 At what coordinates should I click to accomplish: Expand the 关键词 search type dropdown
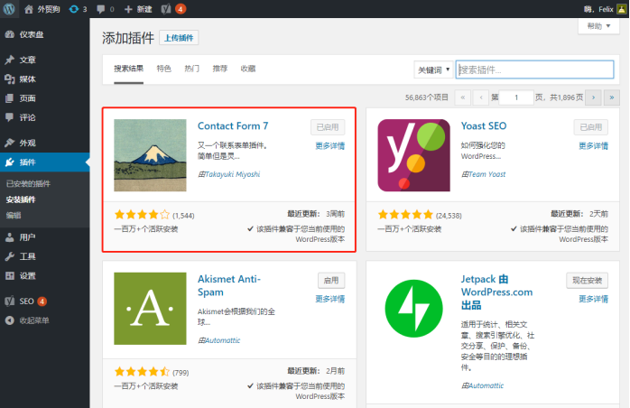(433, 70)
